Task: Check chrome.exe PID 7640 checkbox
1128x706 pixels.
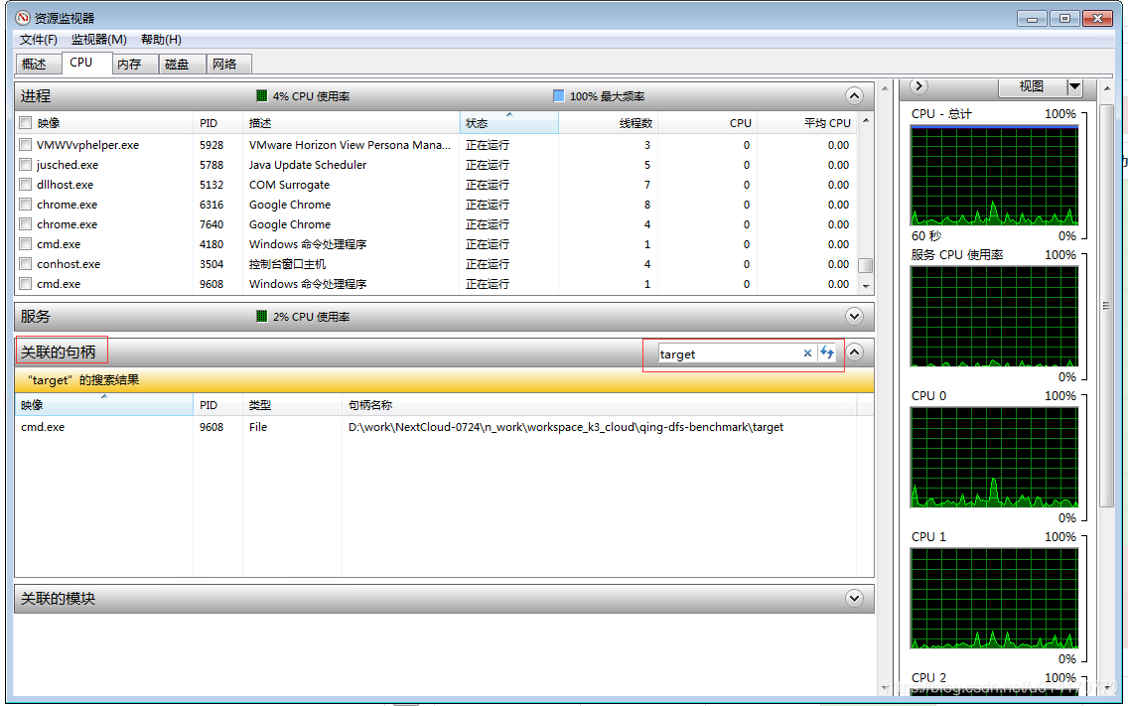Action: click(x=26, y=224)
